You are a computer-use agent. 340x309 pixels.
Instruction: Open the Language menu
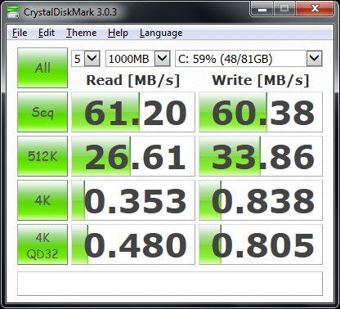coord(161,33)
